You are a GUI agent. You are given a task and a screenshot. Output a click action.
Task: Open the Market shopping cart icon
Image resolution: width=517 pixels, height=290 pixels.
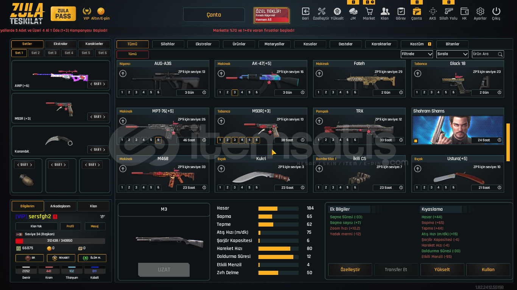[369, 12]
